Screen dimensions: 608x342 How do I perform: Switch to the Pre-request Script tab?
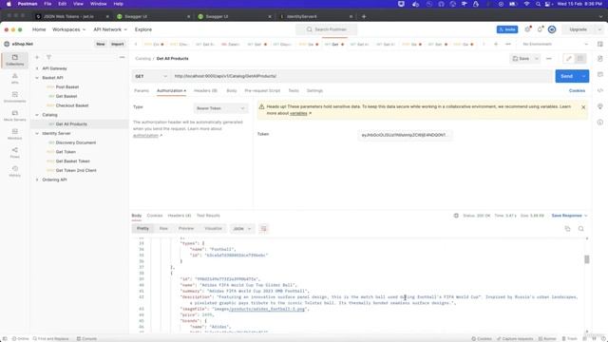(262, 91)
